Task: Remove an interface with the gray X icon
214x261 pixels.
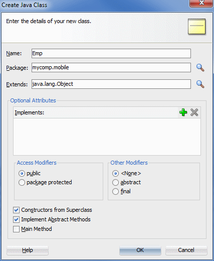Action: [194, 112]
